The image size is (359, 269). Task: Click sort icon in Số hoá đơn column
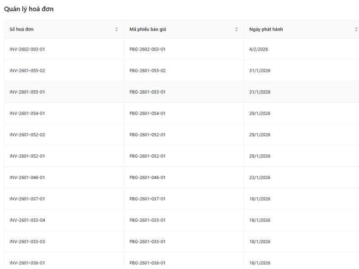coord(117,30)
